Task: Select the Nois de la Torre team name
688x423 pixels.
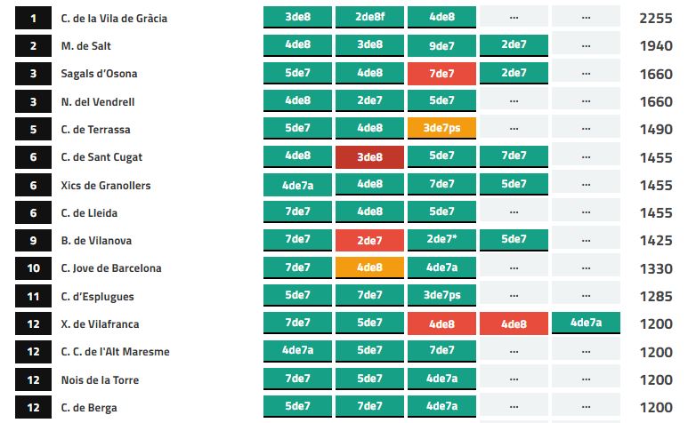Action: 100,380
